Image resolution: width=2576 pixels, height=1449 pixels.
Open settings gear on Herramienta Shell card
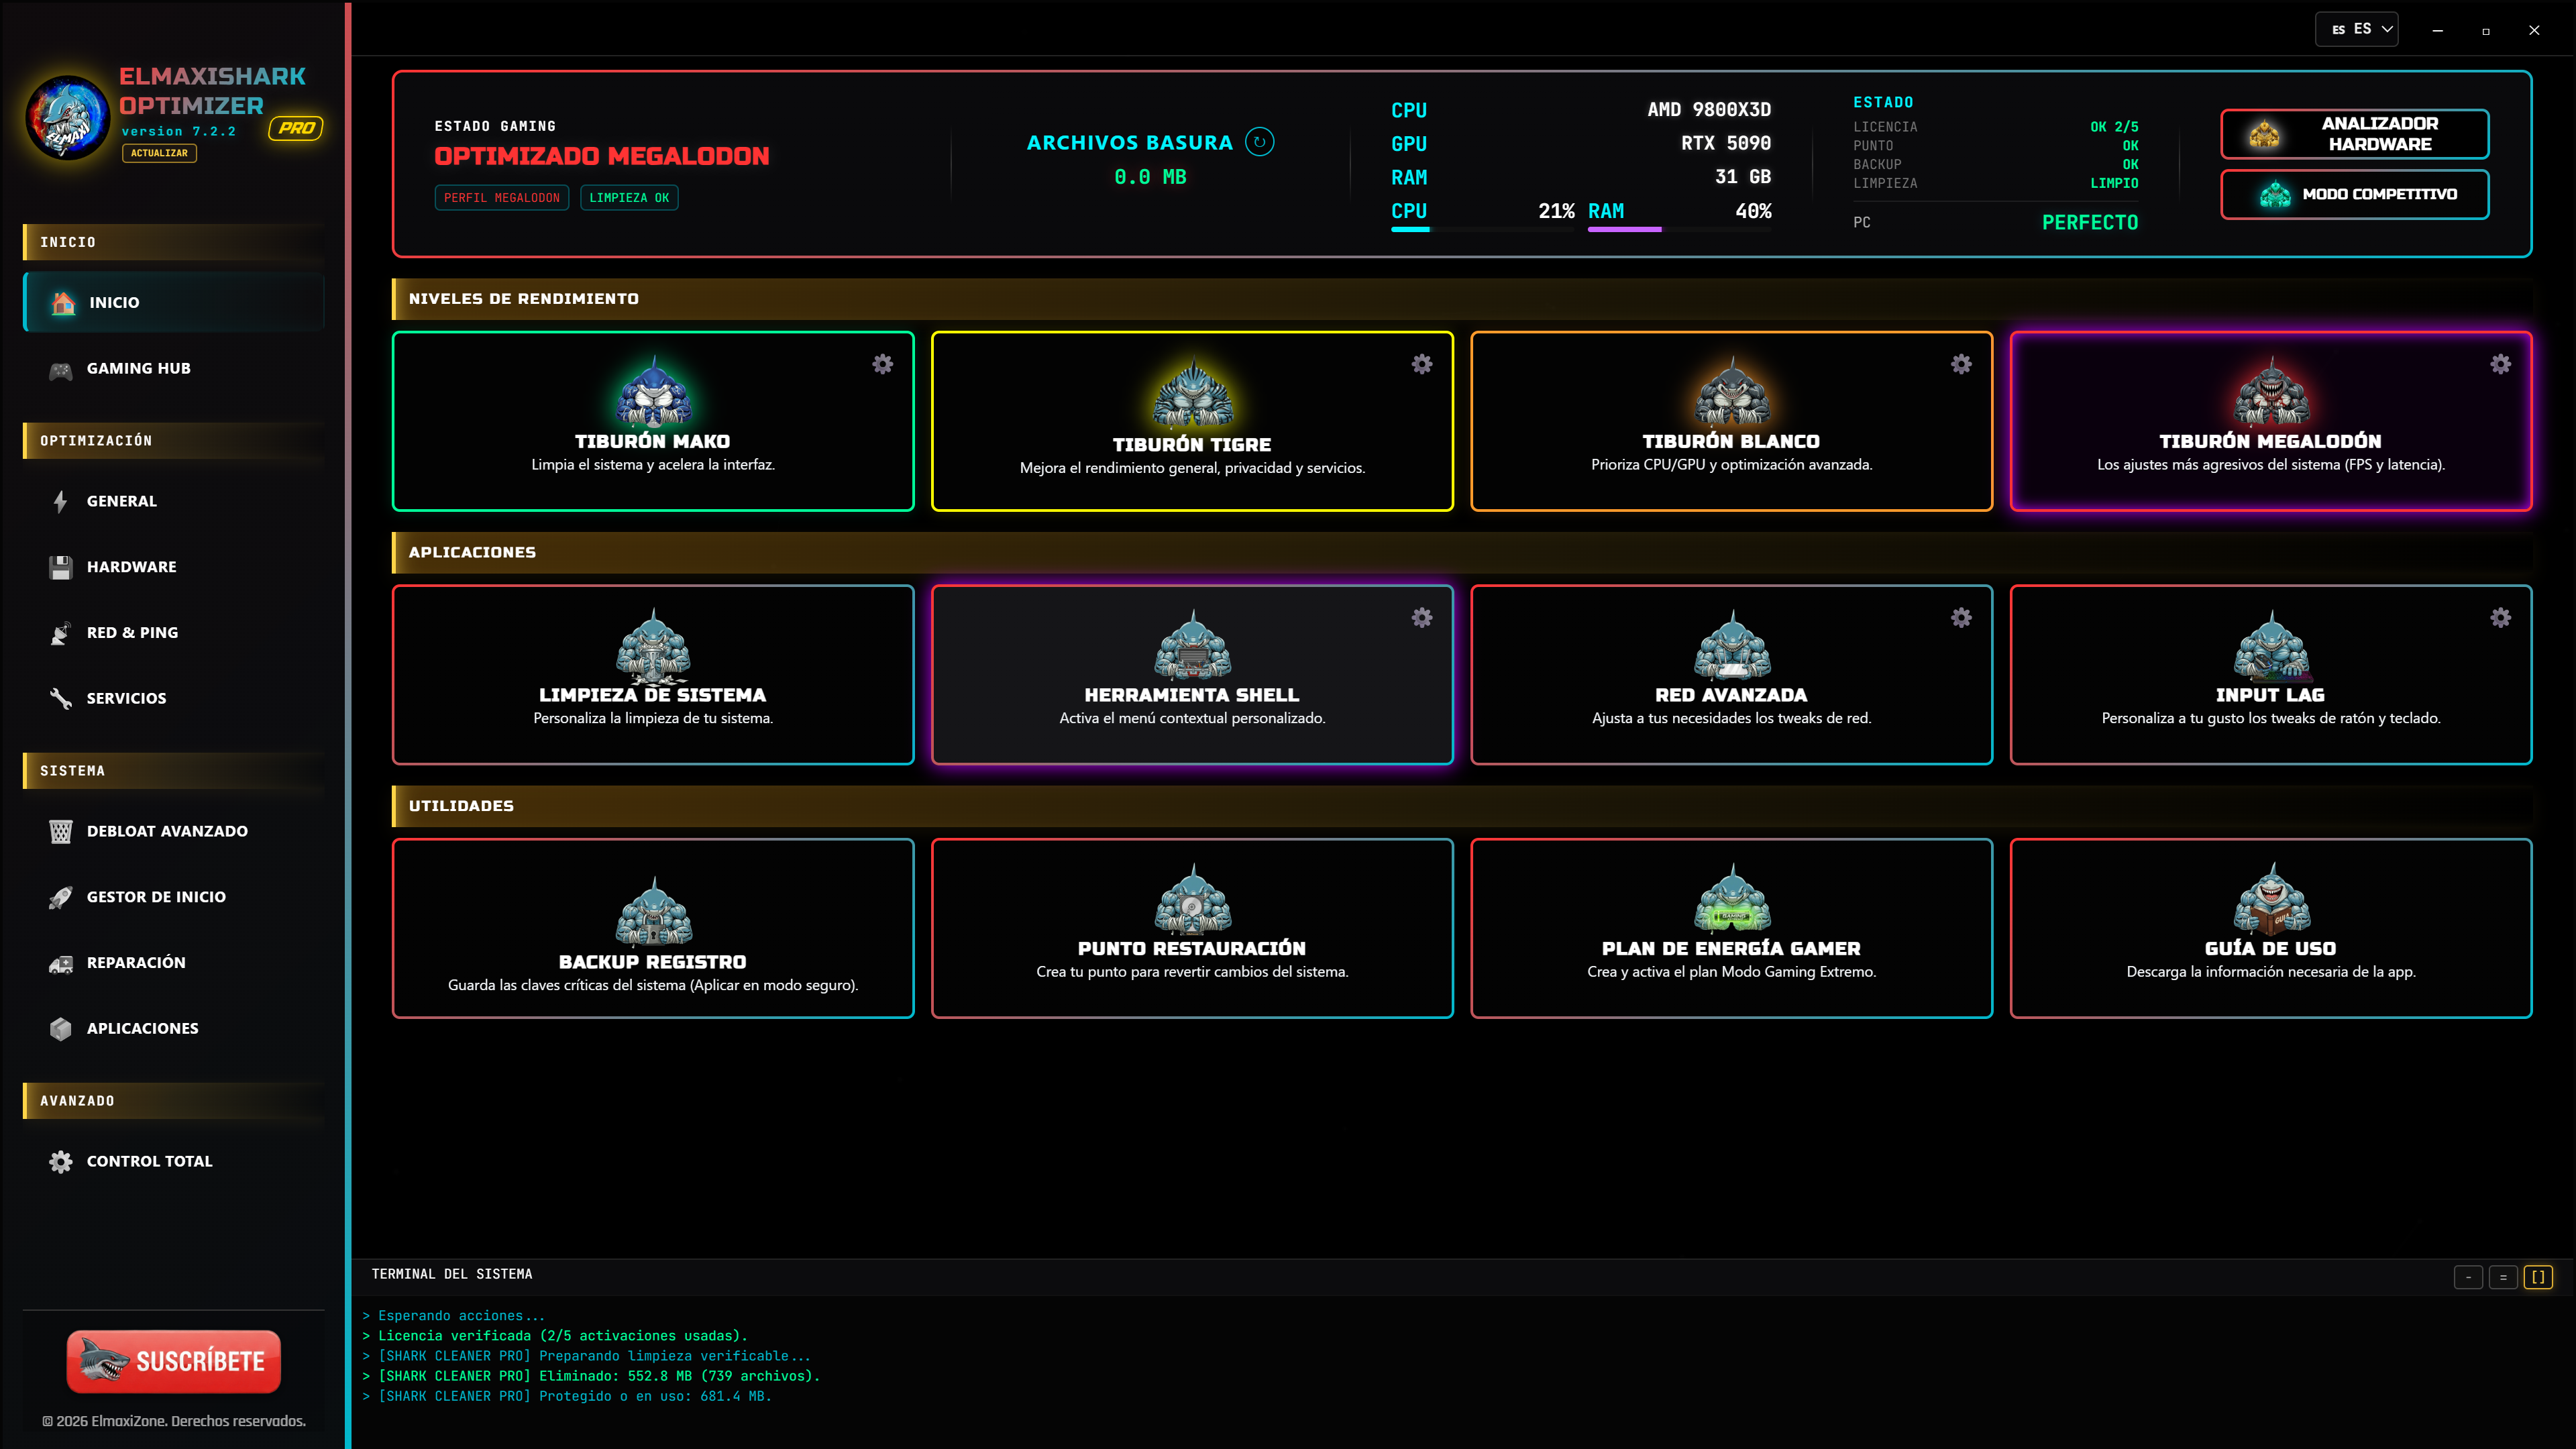[x=1421, y=618]
